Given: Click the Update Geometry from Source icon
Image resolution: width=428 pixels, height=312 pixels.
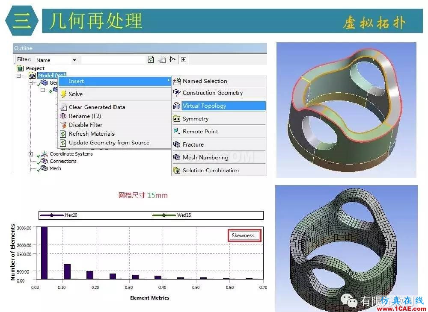Looking at the screenshot, I should click(63, 143).
